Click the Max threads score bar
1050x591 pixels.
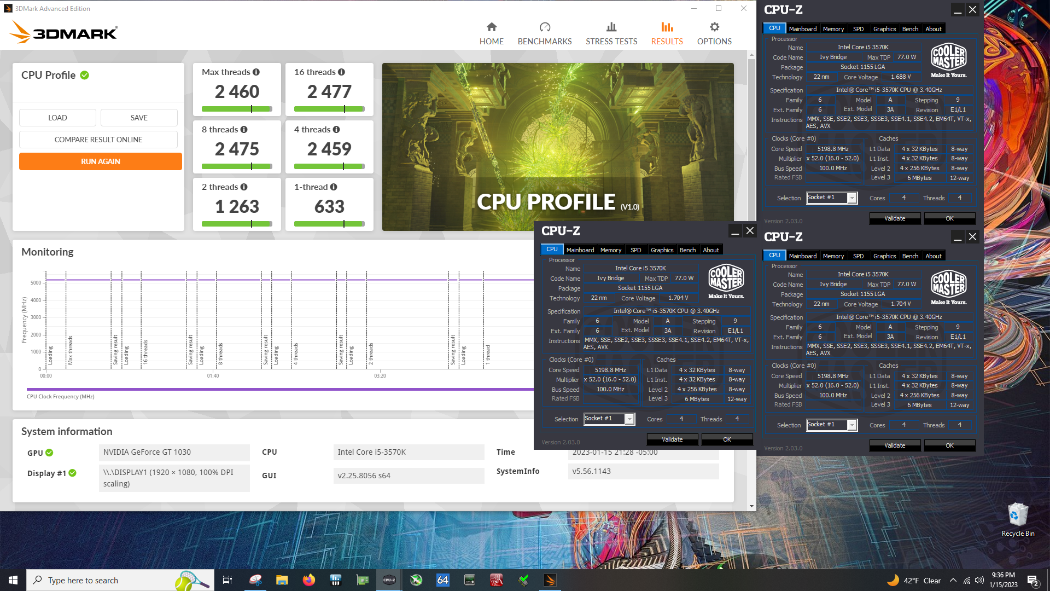point(237,109)
